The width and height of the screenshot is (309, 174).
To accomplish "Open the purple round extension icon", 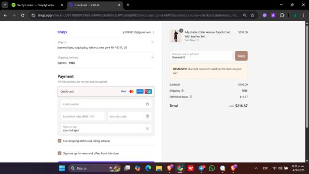I will 265,15.
